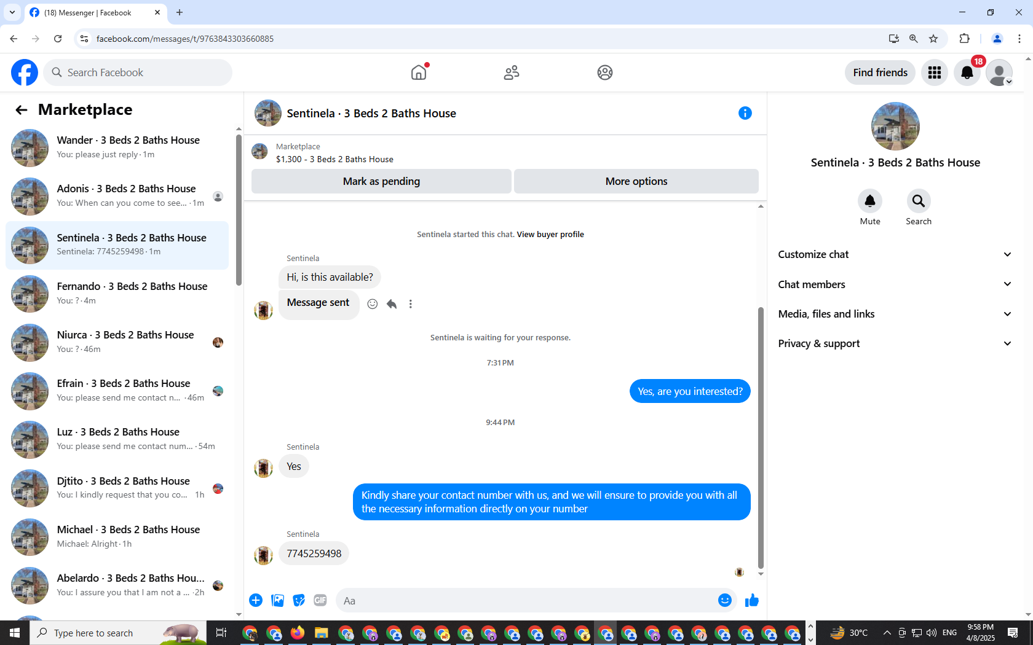Viewport: 1033px width, 645px height.
Task: Open Wander conversation
Action: coord(117,147)
